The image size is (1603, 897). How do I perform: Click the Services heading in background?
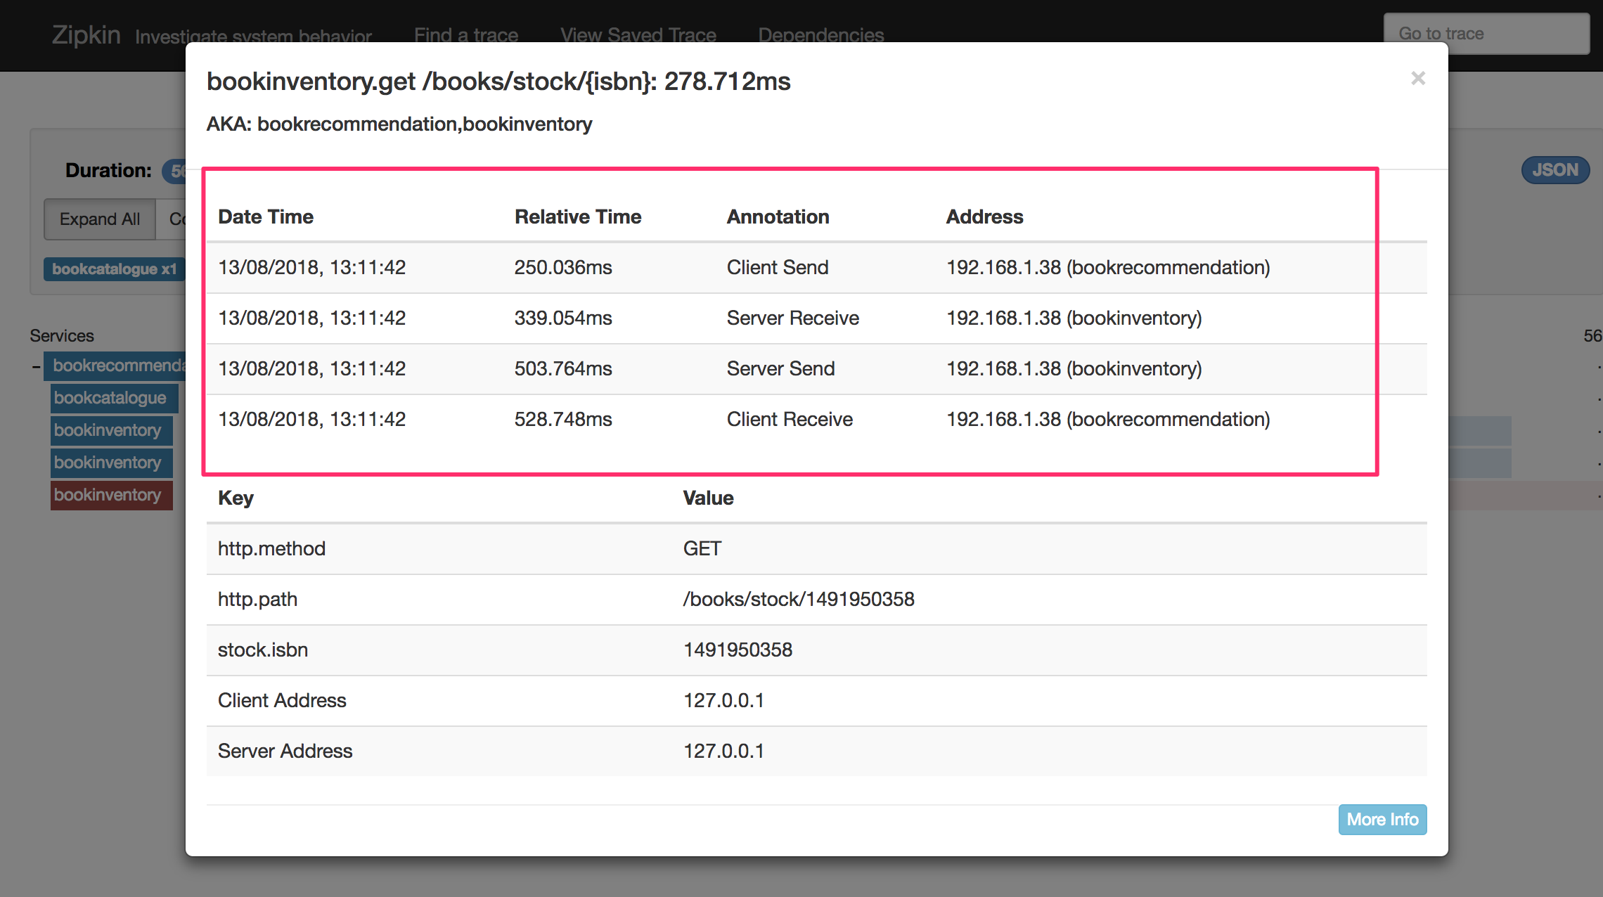pos(62,336)
